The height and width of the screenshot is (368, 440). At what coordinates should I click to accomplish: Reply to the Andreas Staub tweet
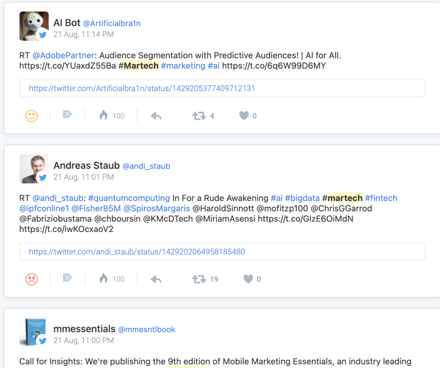tap(156, 279)
